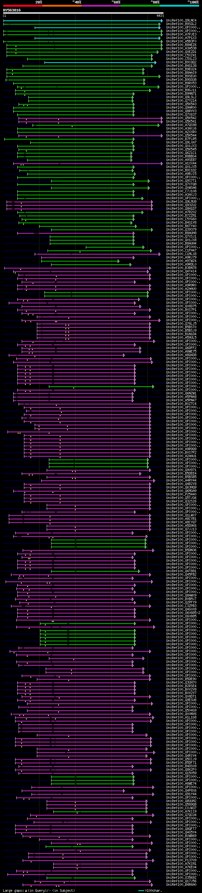Click the UniRef100_B9SEU0 label
The width and height of the screenshot is (202, 893).
[x=181, y=76]
